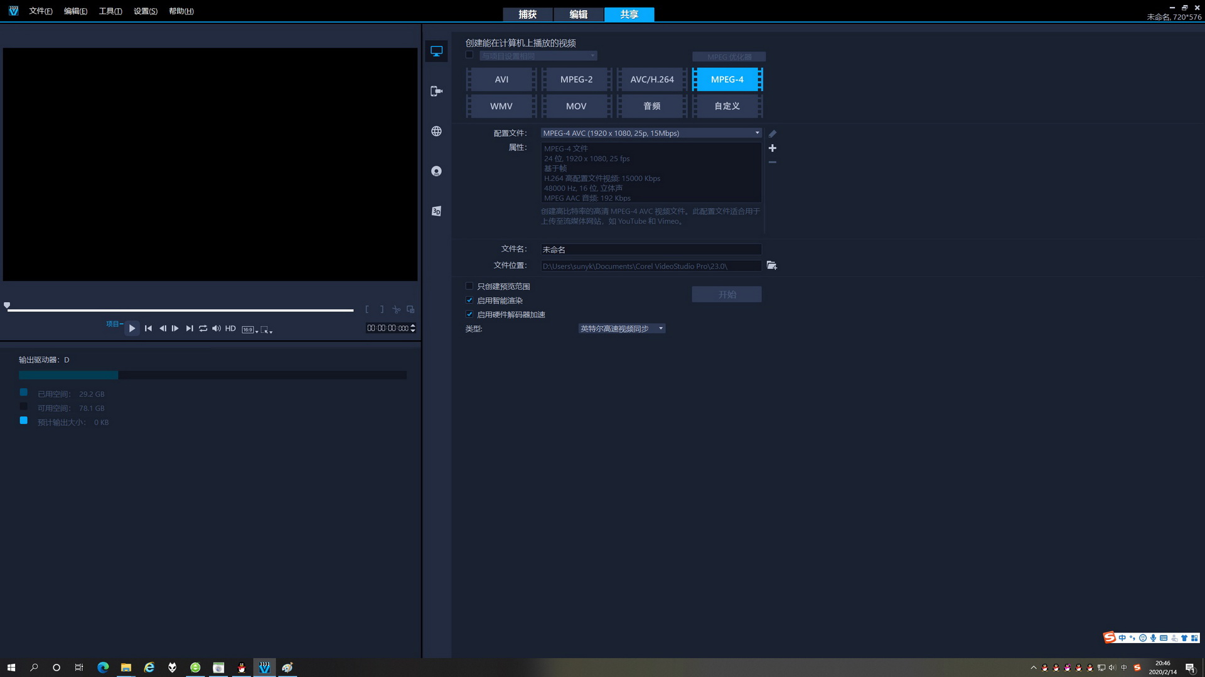The height and width of the screenshot is (677, 1205).
Task: Open the Windows Start menu
Action: click(x=11, y=668)
